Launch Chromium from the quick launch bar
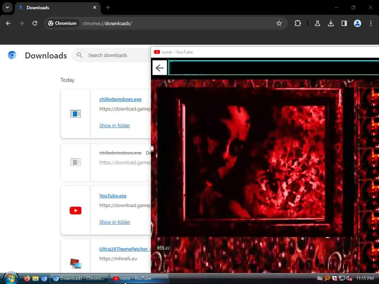The image size is (379, 284). (x=44, y=278)
